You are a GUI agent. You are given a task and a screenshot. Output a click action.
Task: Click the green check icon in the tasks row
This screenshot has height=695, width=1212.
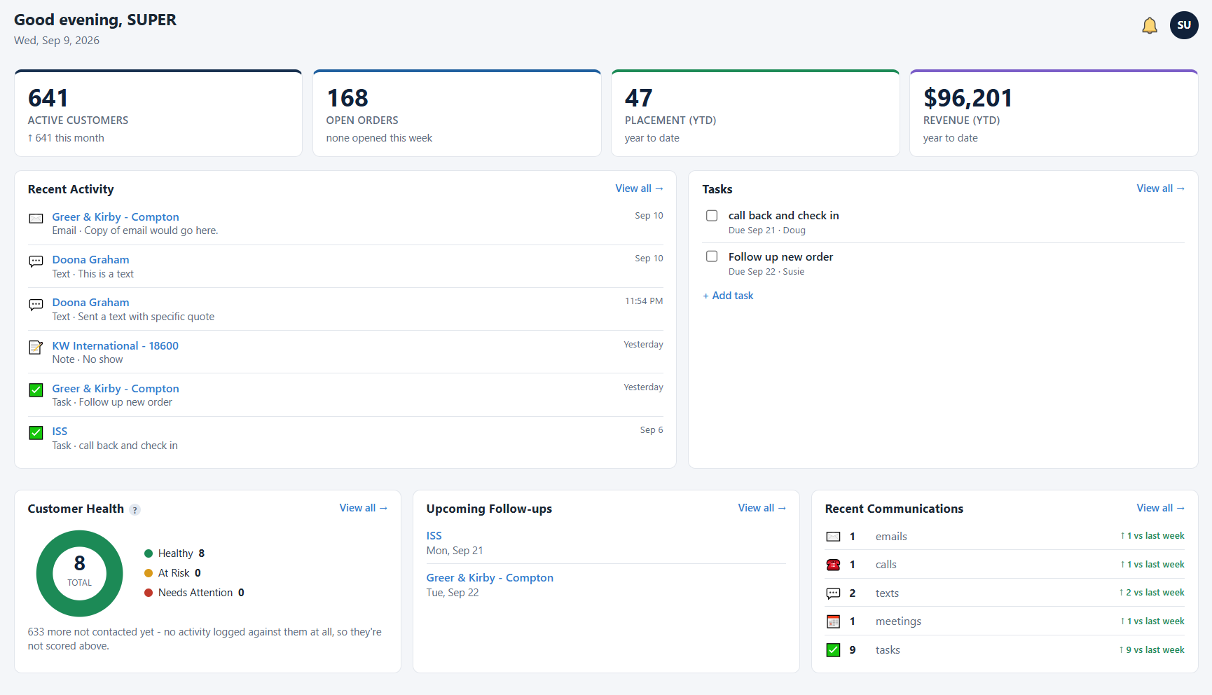833,650
